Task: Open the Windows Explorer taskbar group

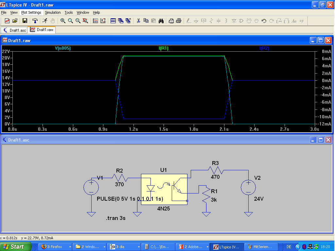Action: 90,247
